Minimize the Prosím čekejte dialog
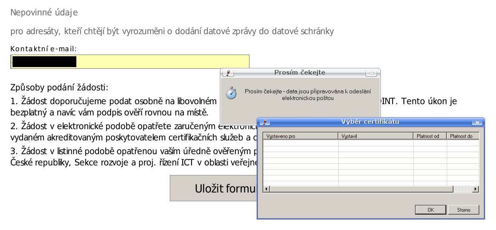The image size is (496, 230). point(370,73)
